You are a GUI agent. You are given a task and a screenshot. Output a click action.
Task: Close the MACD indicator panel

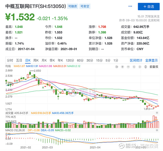pyautogui.click(x=157, y=130)
